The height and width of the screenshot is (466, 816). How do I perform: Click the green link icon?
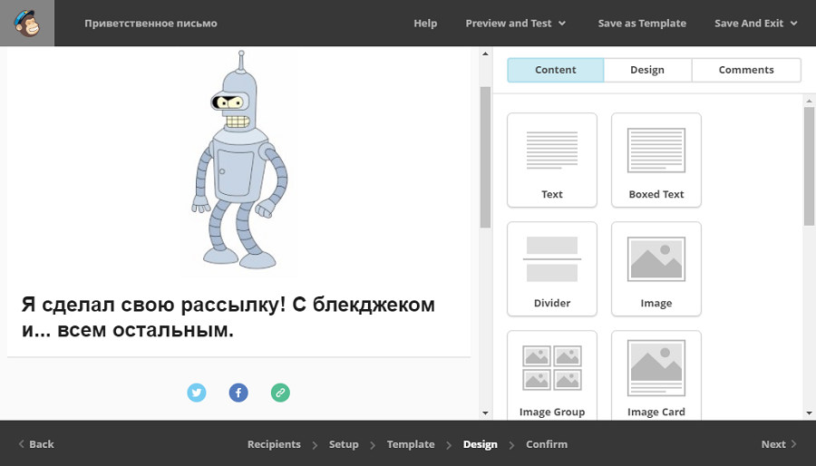[280, 393]
